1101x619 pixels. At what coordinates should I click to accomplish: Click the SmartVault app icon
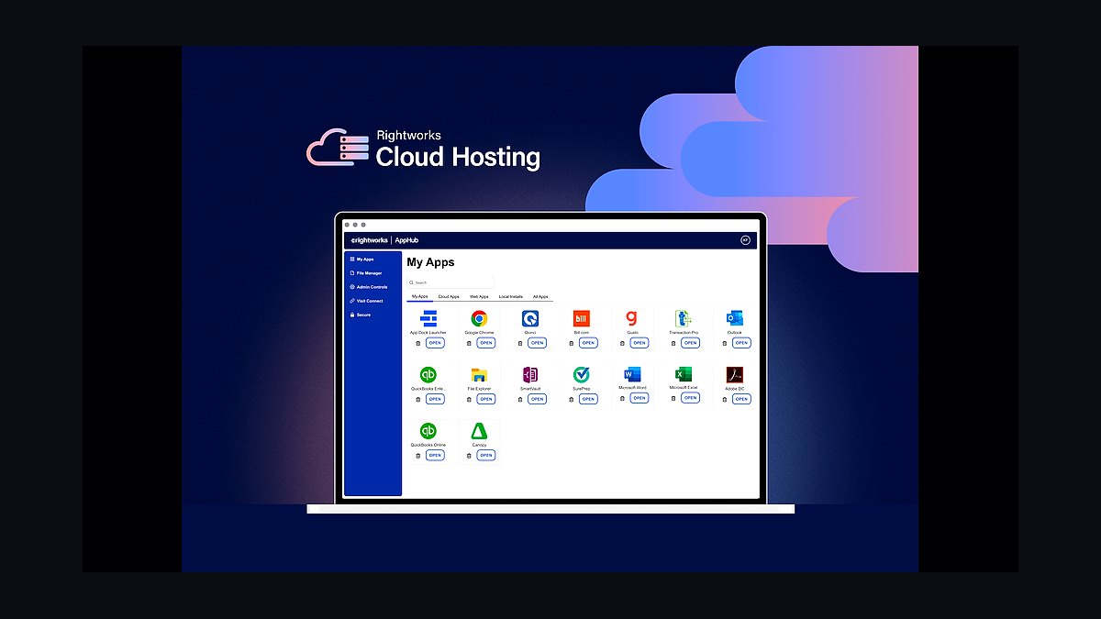click(530, 374)
